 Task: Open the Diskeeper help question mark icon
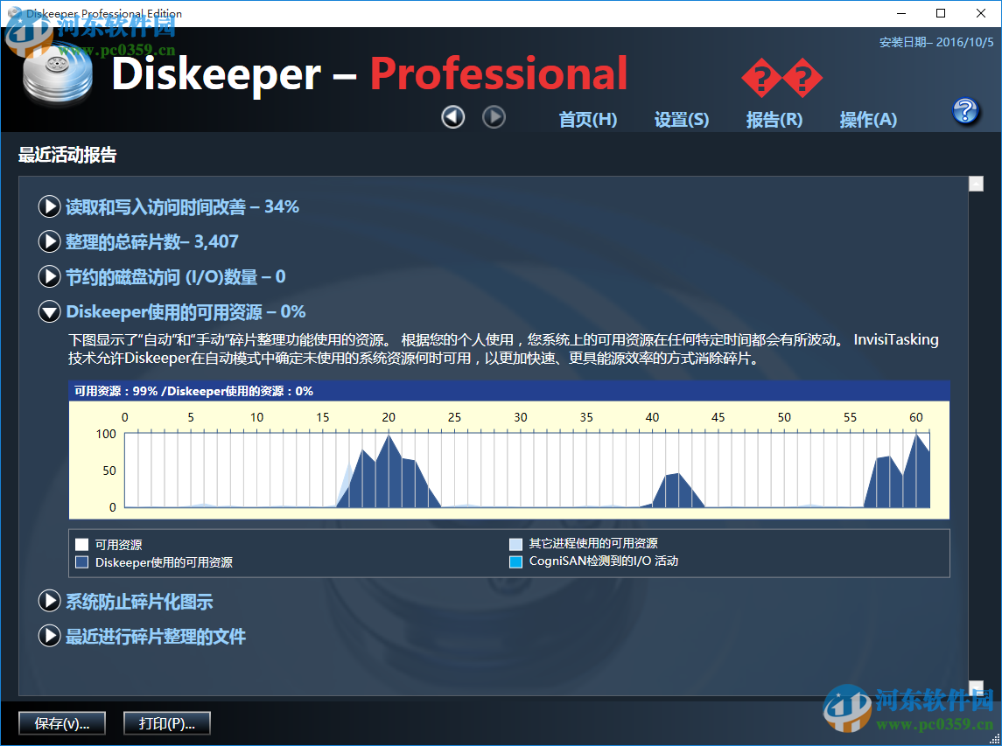[x=965, y=111]
